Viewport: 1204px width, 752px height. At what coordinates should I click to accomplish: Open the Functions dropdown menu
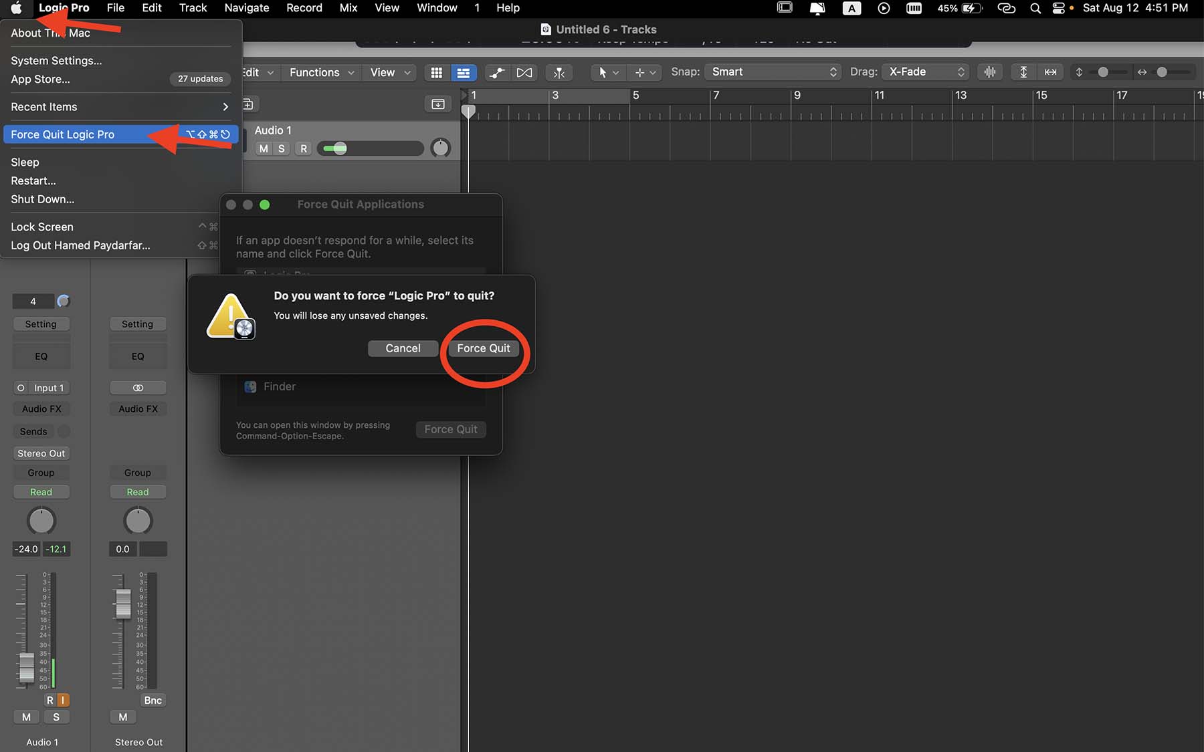coord(322,72)
